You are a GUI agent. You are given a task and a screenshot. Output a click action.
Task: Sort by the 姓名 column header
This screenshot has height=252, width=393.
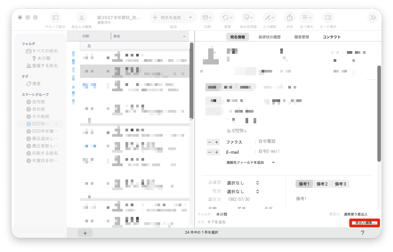pyautogui.click(x=150, y=36)
